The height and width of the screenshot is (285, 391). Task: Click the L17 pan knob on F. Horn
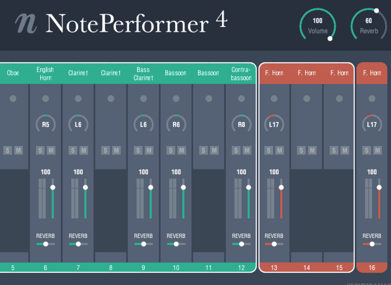pyautogui.click(x=273, y=124)
